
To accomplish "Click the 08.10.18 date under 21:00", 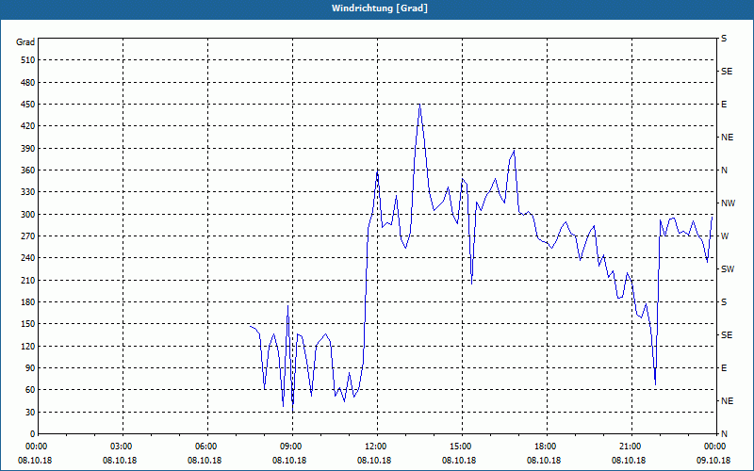I will [629, 461].
